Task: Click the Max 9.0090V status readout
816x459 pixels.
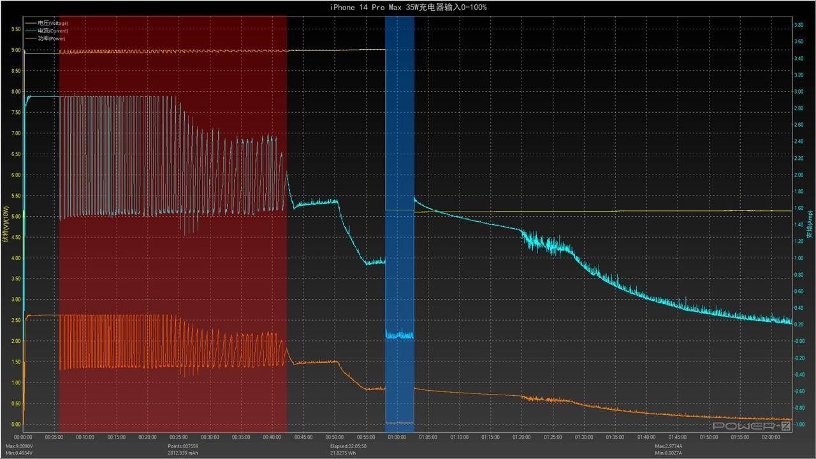Action: pos(20,446)
